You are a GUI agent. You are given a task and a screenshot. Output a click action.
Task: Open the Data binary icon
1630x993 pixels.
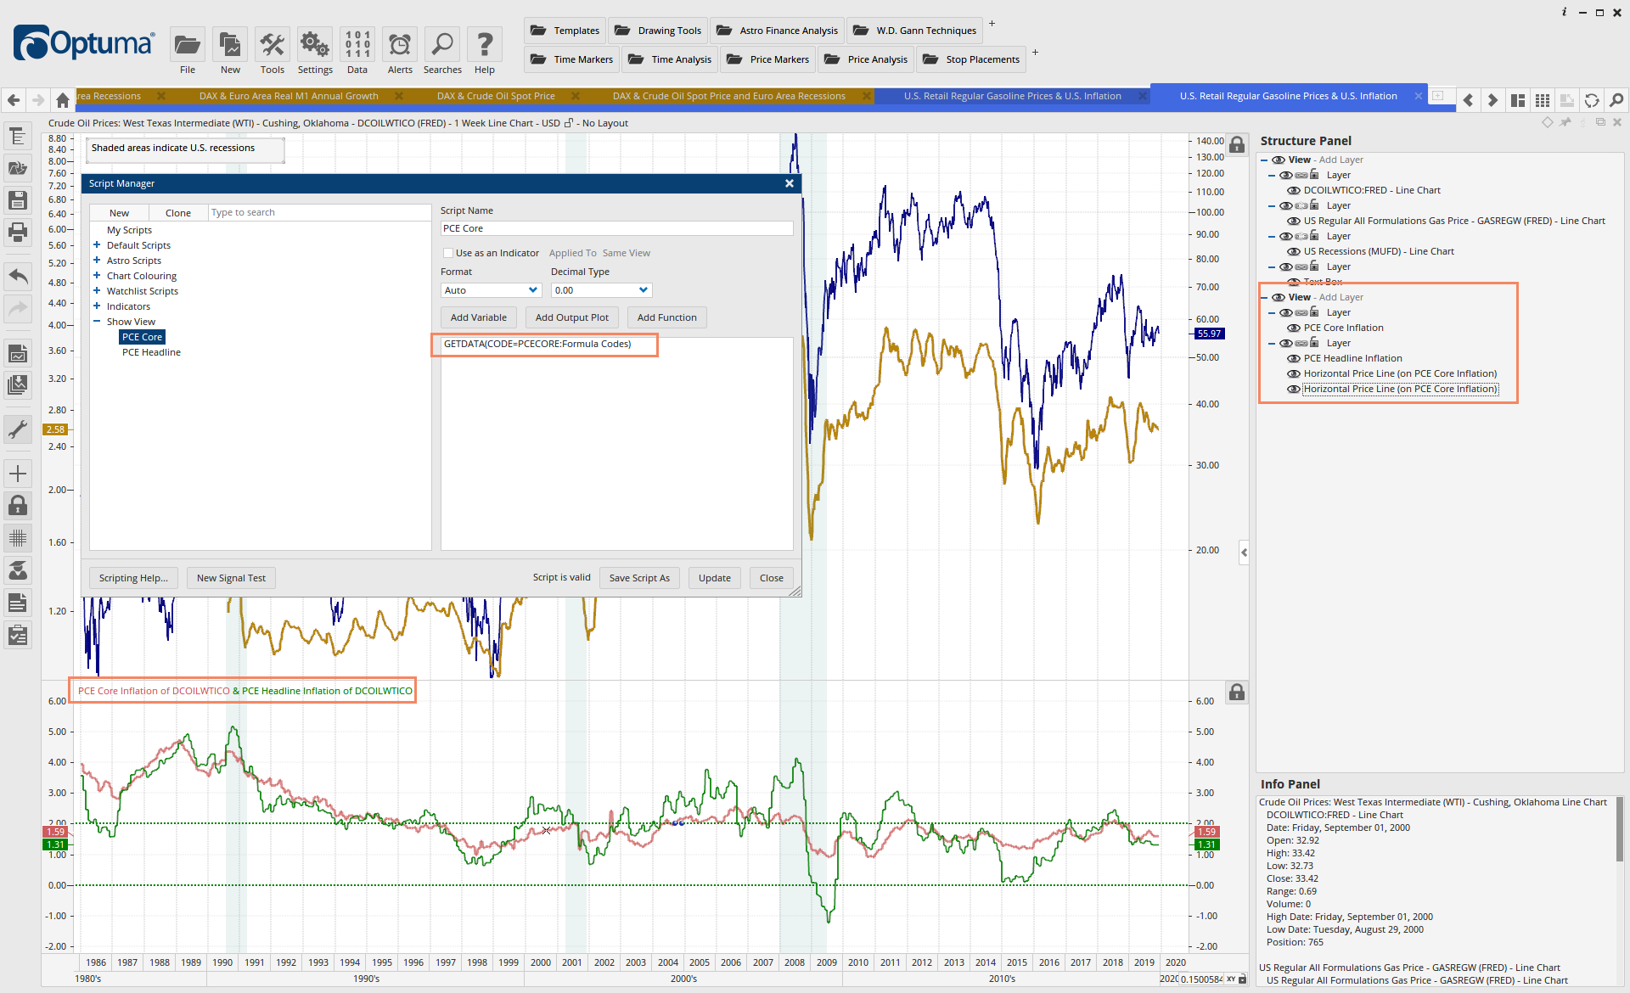coord(357,45)
